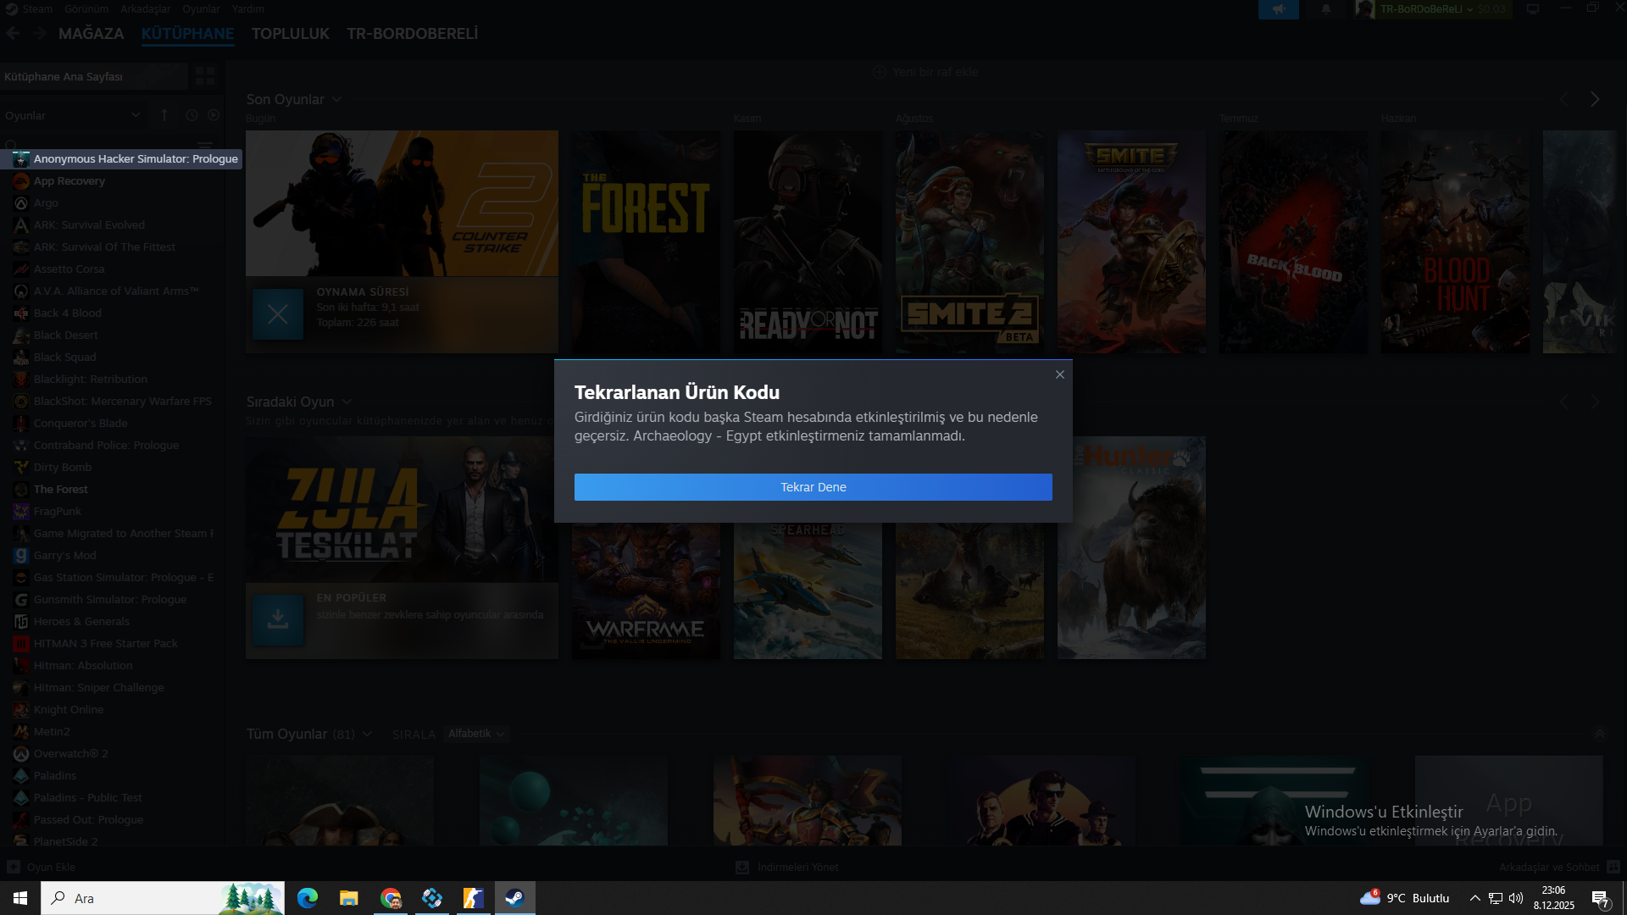
Task: Switch to the TOPLULUK tab
Action: [x=291, y=34]
